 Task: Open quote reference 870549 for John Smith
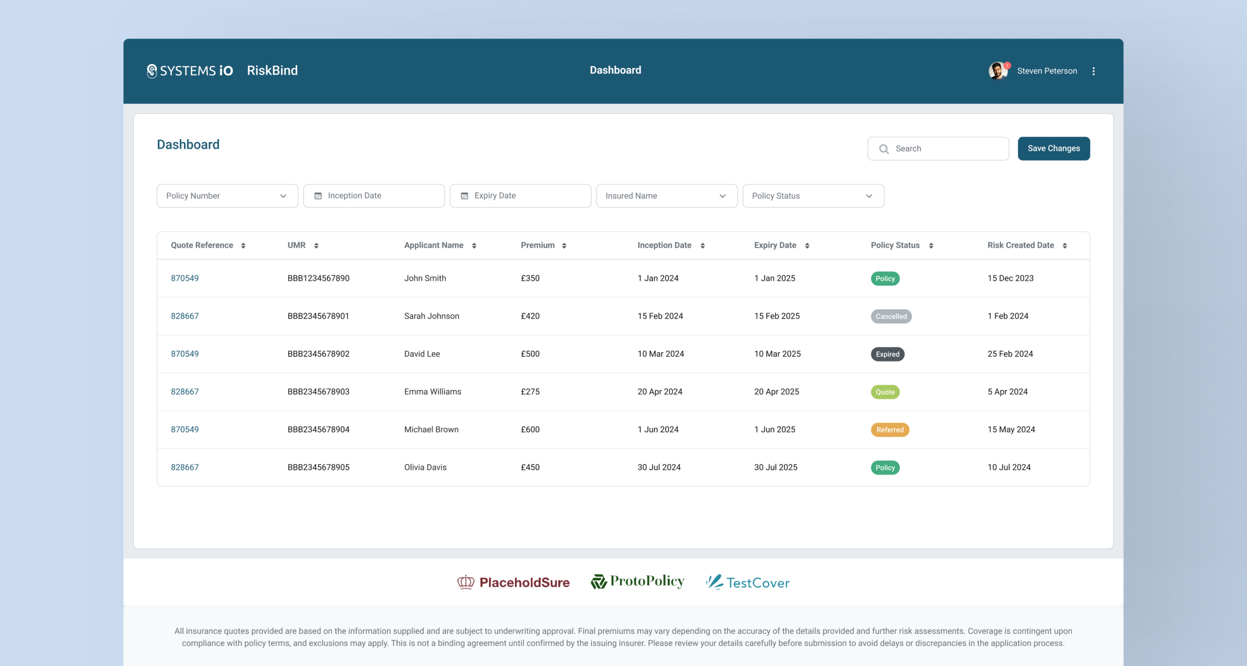(185, 278)
